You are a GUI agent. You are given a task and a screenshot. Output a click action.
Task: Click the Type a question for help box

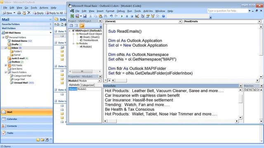[x=228, y=11]
